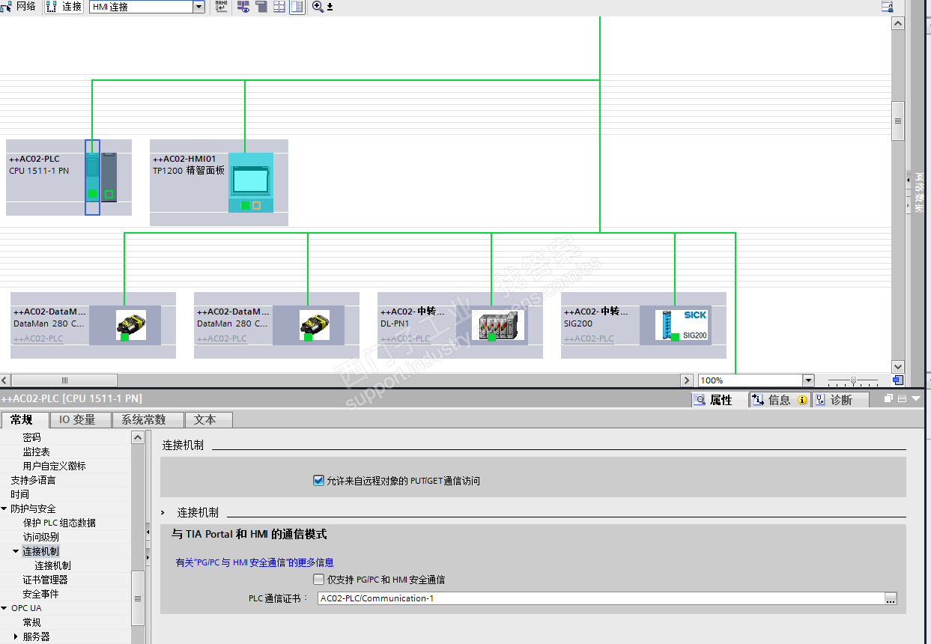
Task: Select 安全事件 tree entry
Action: click(x=40, y=594)
